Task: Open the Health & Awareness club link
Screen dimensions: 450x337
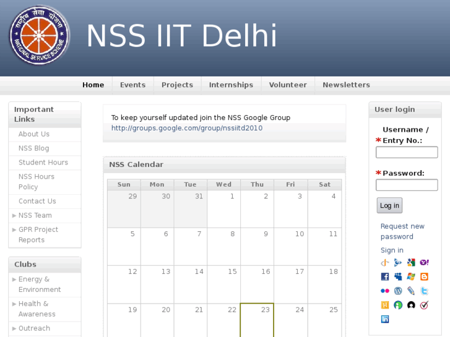Action: click(37, 309)
